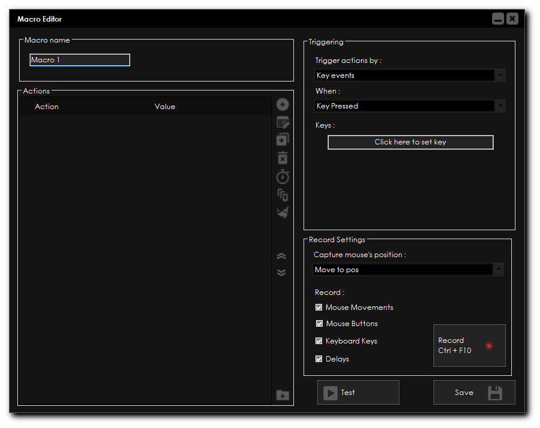Click the import folder icon
Image resolution: width=540 pixels, height=428 pixels.
pos(283,395)
